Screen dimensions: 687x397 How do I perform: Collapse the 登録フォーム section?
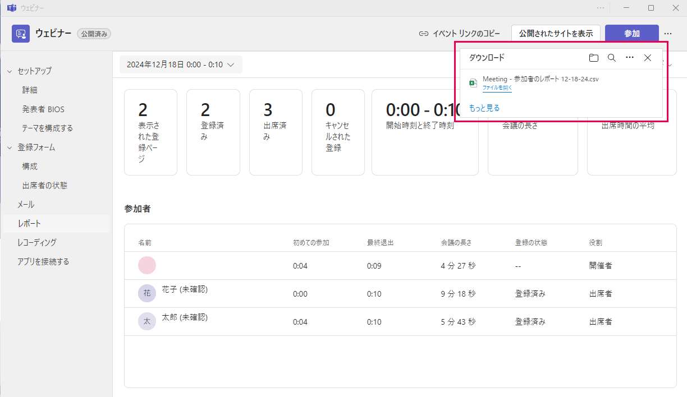10,147
